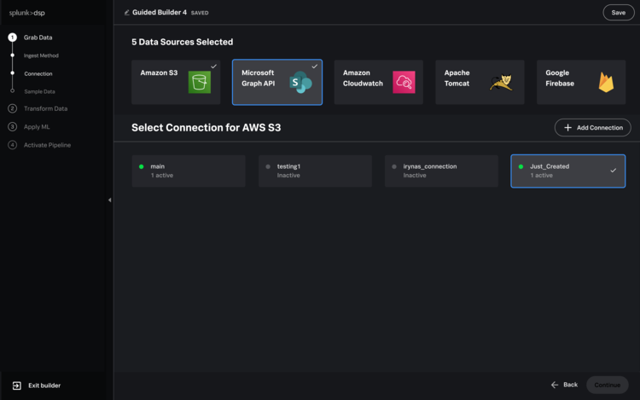Screen dimensions: 640x400
Task: Select the Microsoft Graph API data source
Action: click(x=277, y=82)
